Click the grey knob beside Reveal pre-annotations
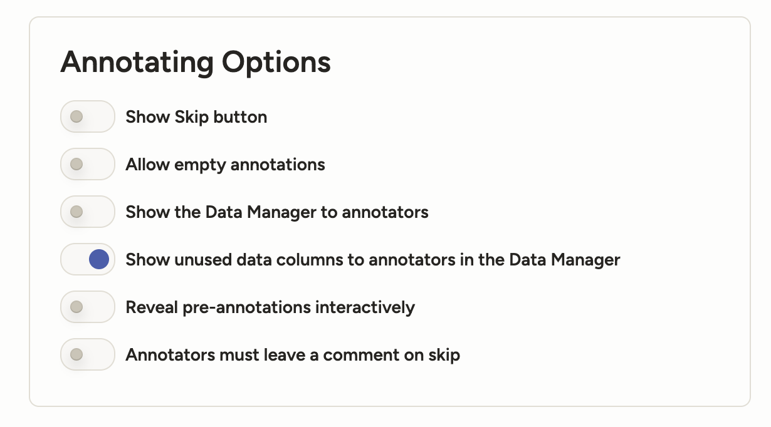This screenshot has width=771, height=427. point(76,307)
